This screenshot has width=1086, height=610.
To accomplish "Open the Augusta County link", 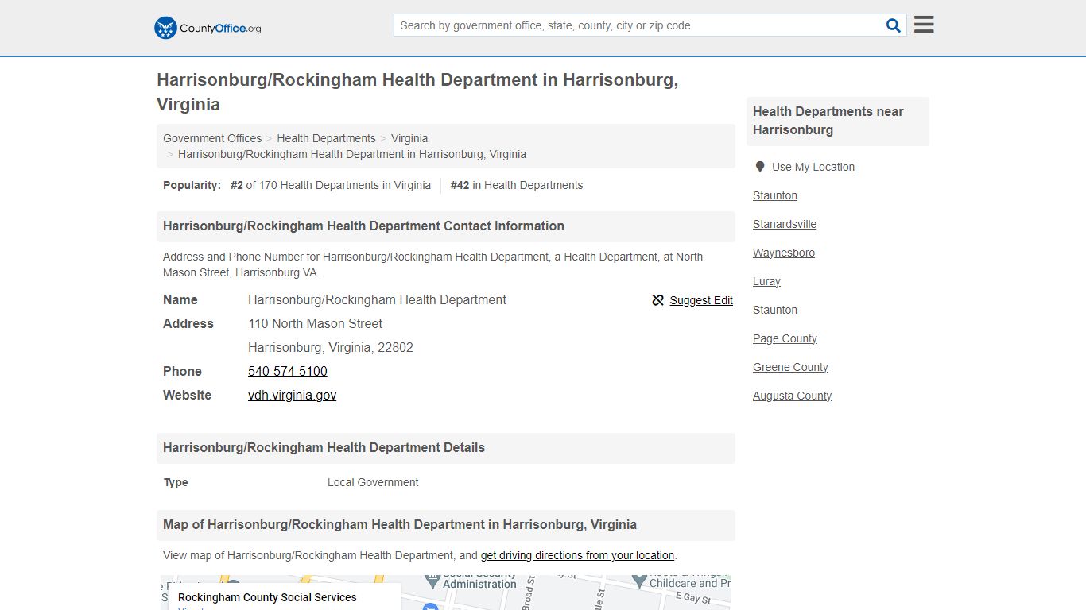I will tap(793, 396).
